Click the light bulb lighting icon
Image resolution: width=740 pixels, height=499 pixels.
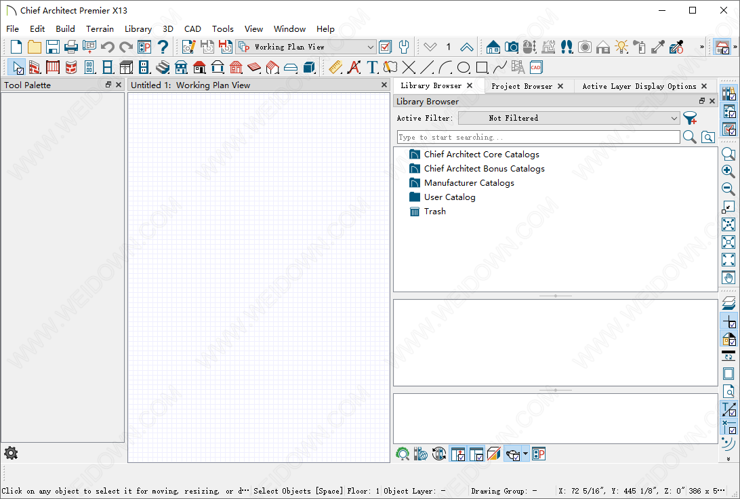tap(621, 47)
